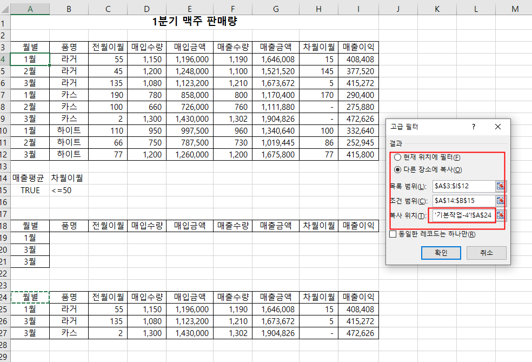Click the 전월이월 cell with value 190
The height and width of the screenshot is (362, 532).
point(108,95)
